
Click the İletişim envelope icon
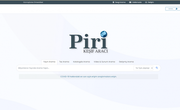pos(146,2)
